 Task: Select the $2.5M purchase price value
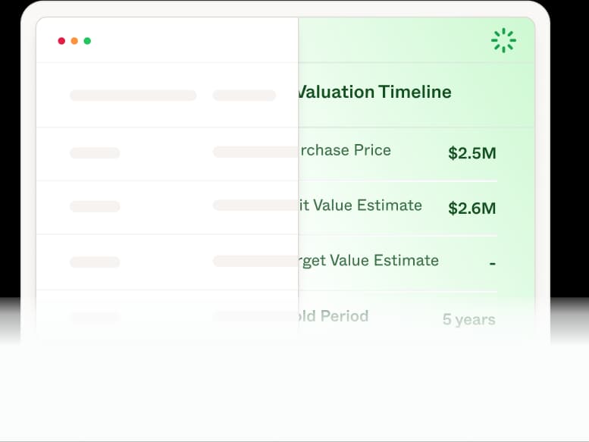point(472,153)
